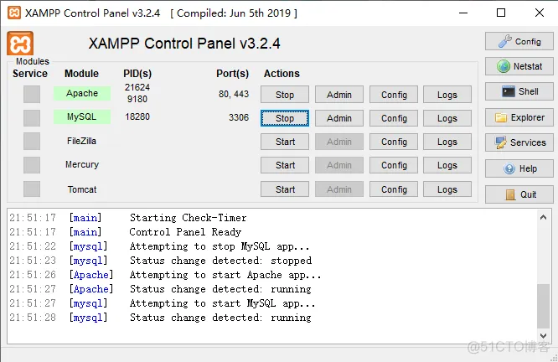Click the log scroll up arrow
This screenshot has height=362, width=558.
coord(543,217)
